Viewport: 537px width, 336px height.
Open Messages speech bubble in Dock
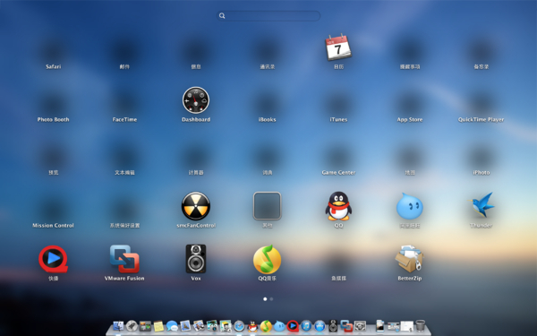(x=172, y=326)
